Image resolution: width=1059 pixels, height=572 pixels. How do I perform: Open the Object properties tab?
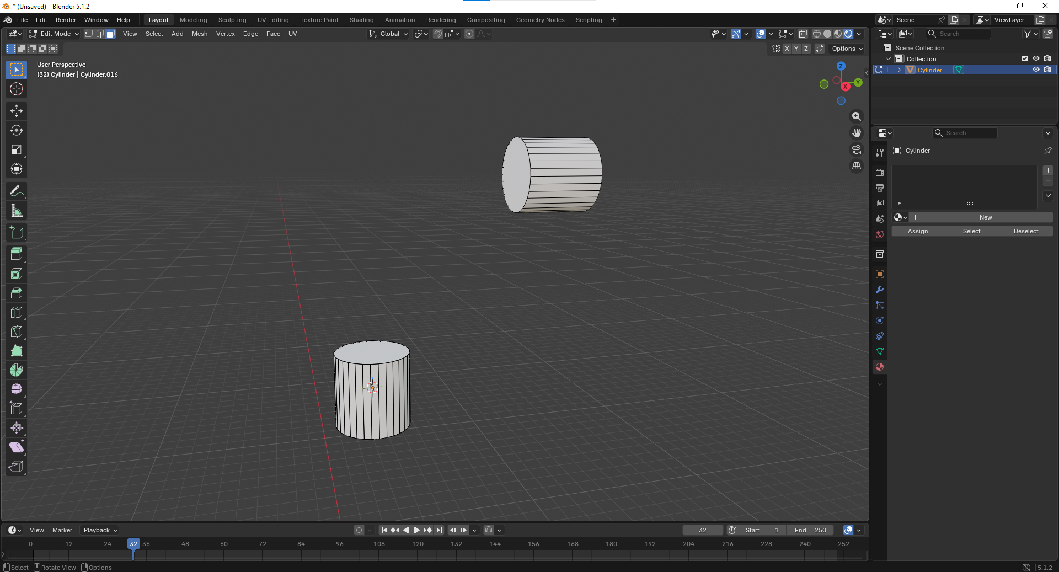tap(880, 274)
